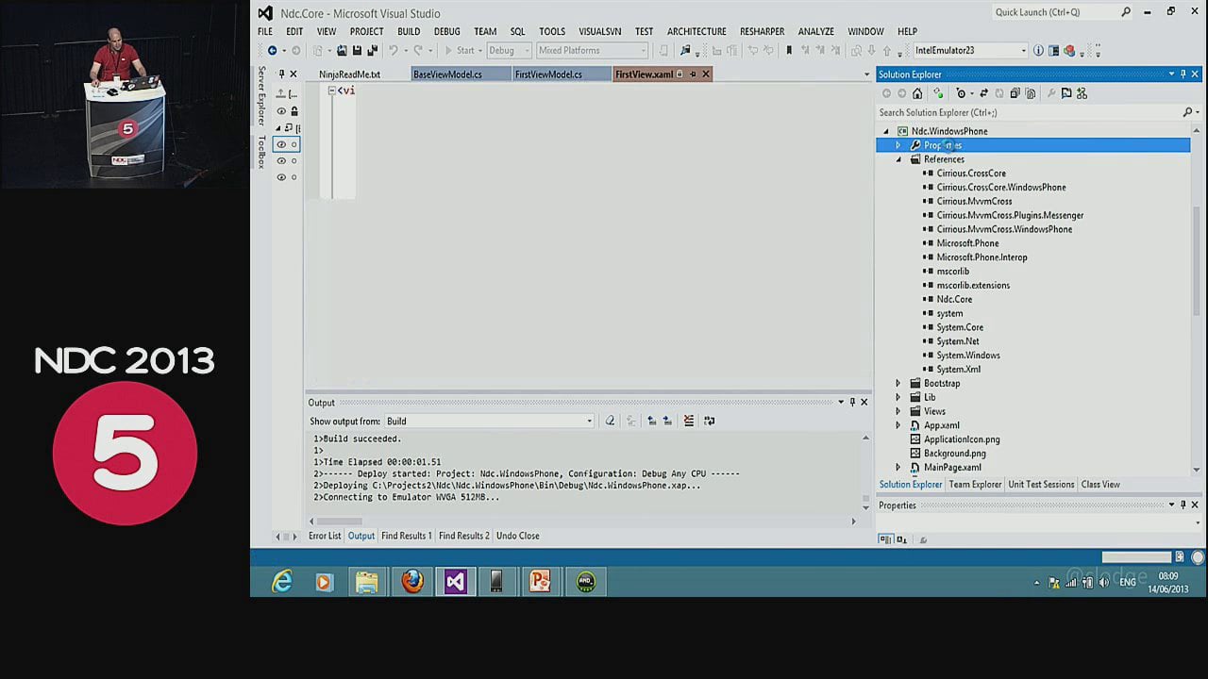Close the FirstView.xaml tab
This screenshot has height=679, width=1208.
(x=705, y=74)
